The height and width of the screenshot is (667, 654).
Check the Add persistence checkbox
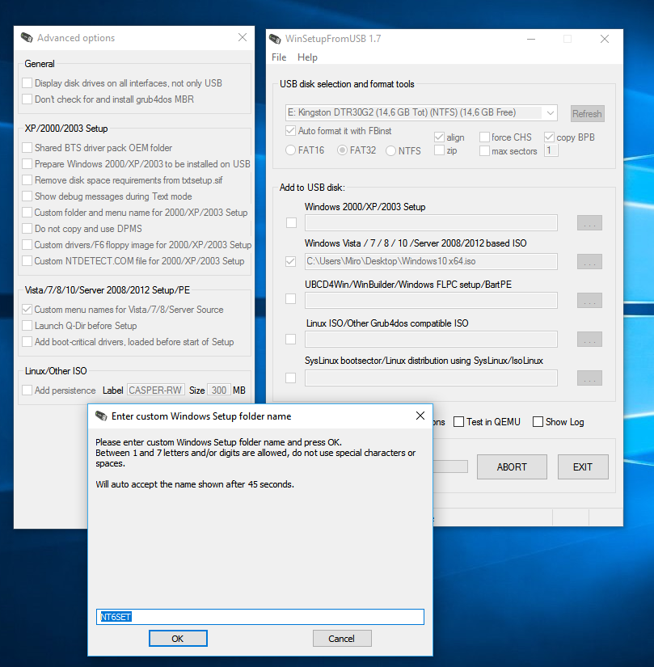point(27,390)
